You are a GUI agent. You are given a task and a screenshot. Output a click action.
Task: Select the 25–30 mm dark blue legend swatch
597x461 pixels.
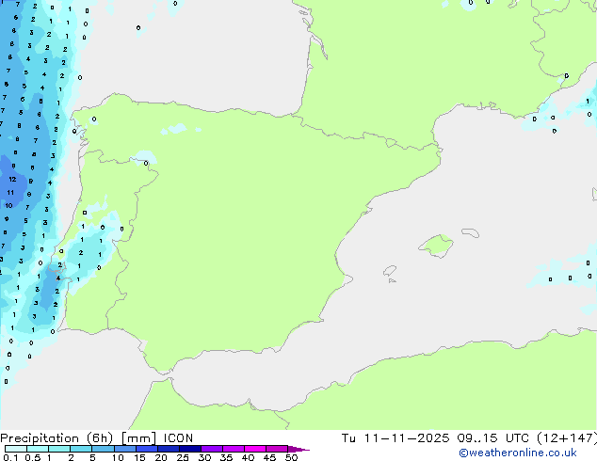[x=189, y=449]
